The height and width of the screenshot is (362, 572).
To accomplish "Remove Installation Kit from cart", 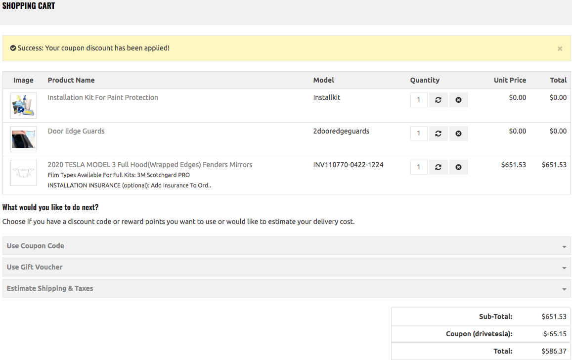I will [x=458, y=100].
